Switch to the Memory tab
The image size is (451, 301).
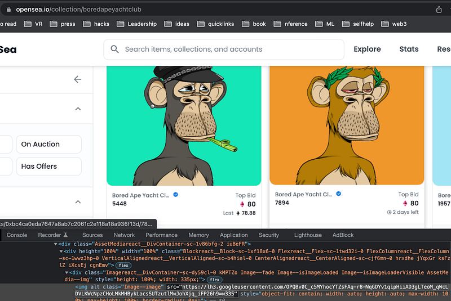[x=198, y=235]
